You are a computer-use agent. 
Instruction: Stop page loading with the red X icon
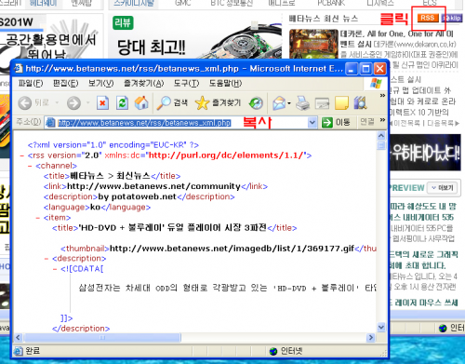click(102, 103)
